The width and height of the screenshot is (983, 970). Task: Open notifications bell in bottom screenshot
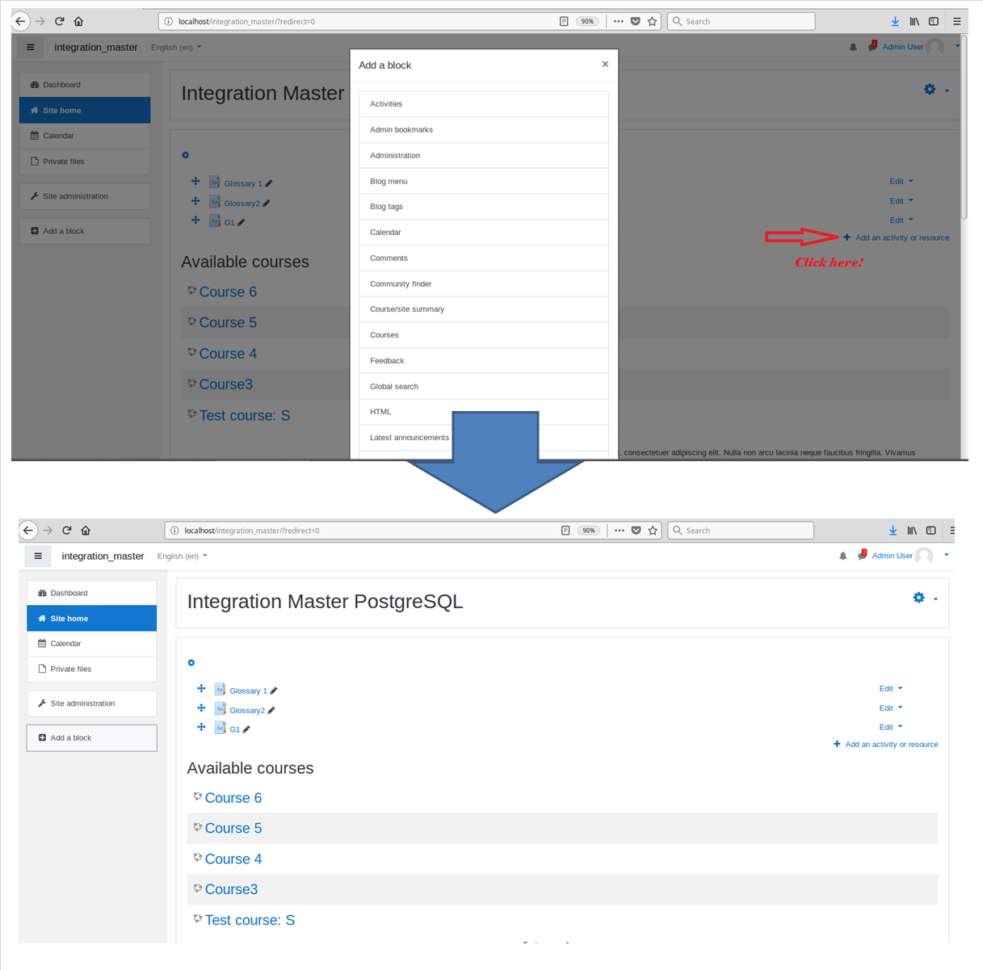click(x=842, y=556)
